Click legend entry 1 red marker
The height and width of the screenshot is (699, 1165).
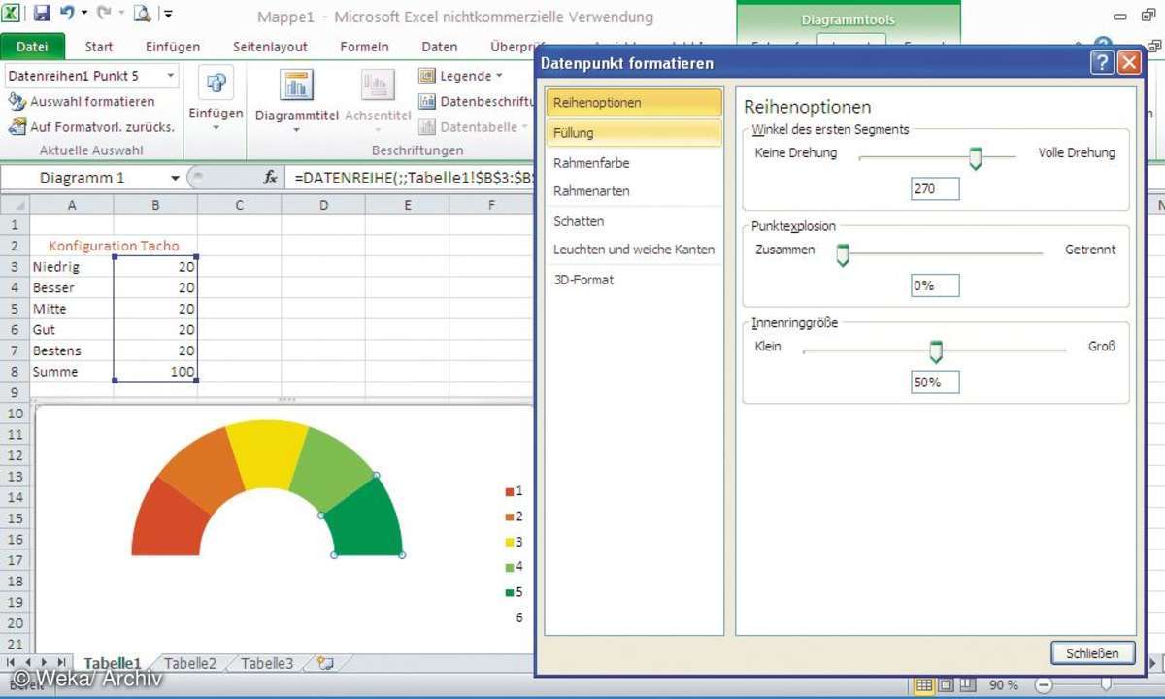coord(509,491)
